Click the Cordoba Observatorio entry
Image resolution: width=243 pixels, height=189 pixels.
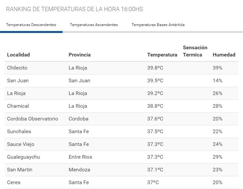tap(32, 119)
